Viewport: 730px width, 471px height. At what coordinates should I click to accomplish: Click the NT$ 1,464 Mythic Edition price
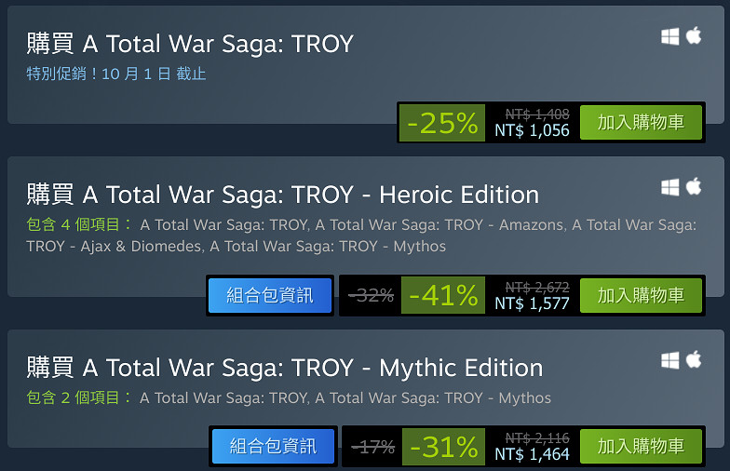[532, 454]
